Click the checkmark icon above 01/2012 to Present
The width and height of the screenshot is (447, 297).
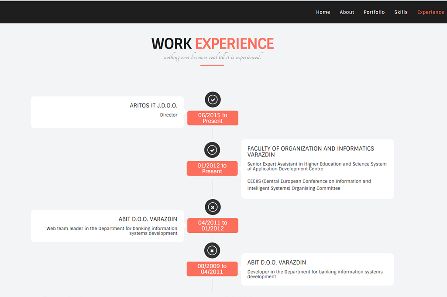point(212,150)
